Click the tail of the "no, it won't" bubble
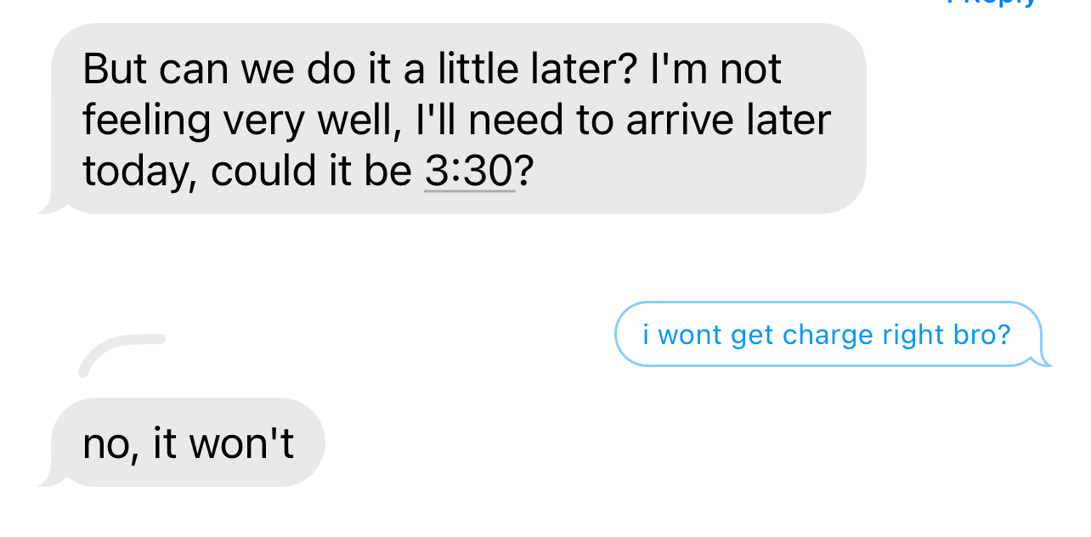Viewport: 1091px width, 537px height. tap(48, 480)
